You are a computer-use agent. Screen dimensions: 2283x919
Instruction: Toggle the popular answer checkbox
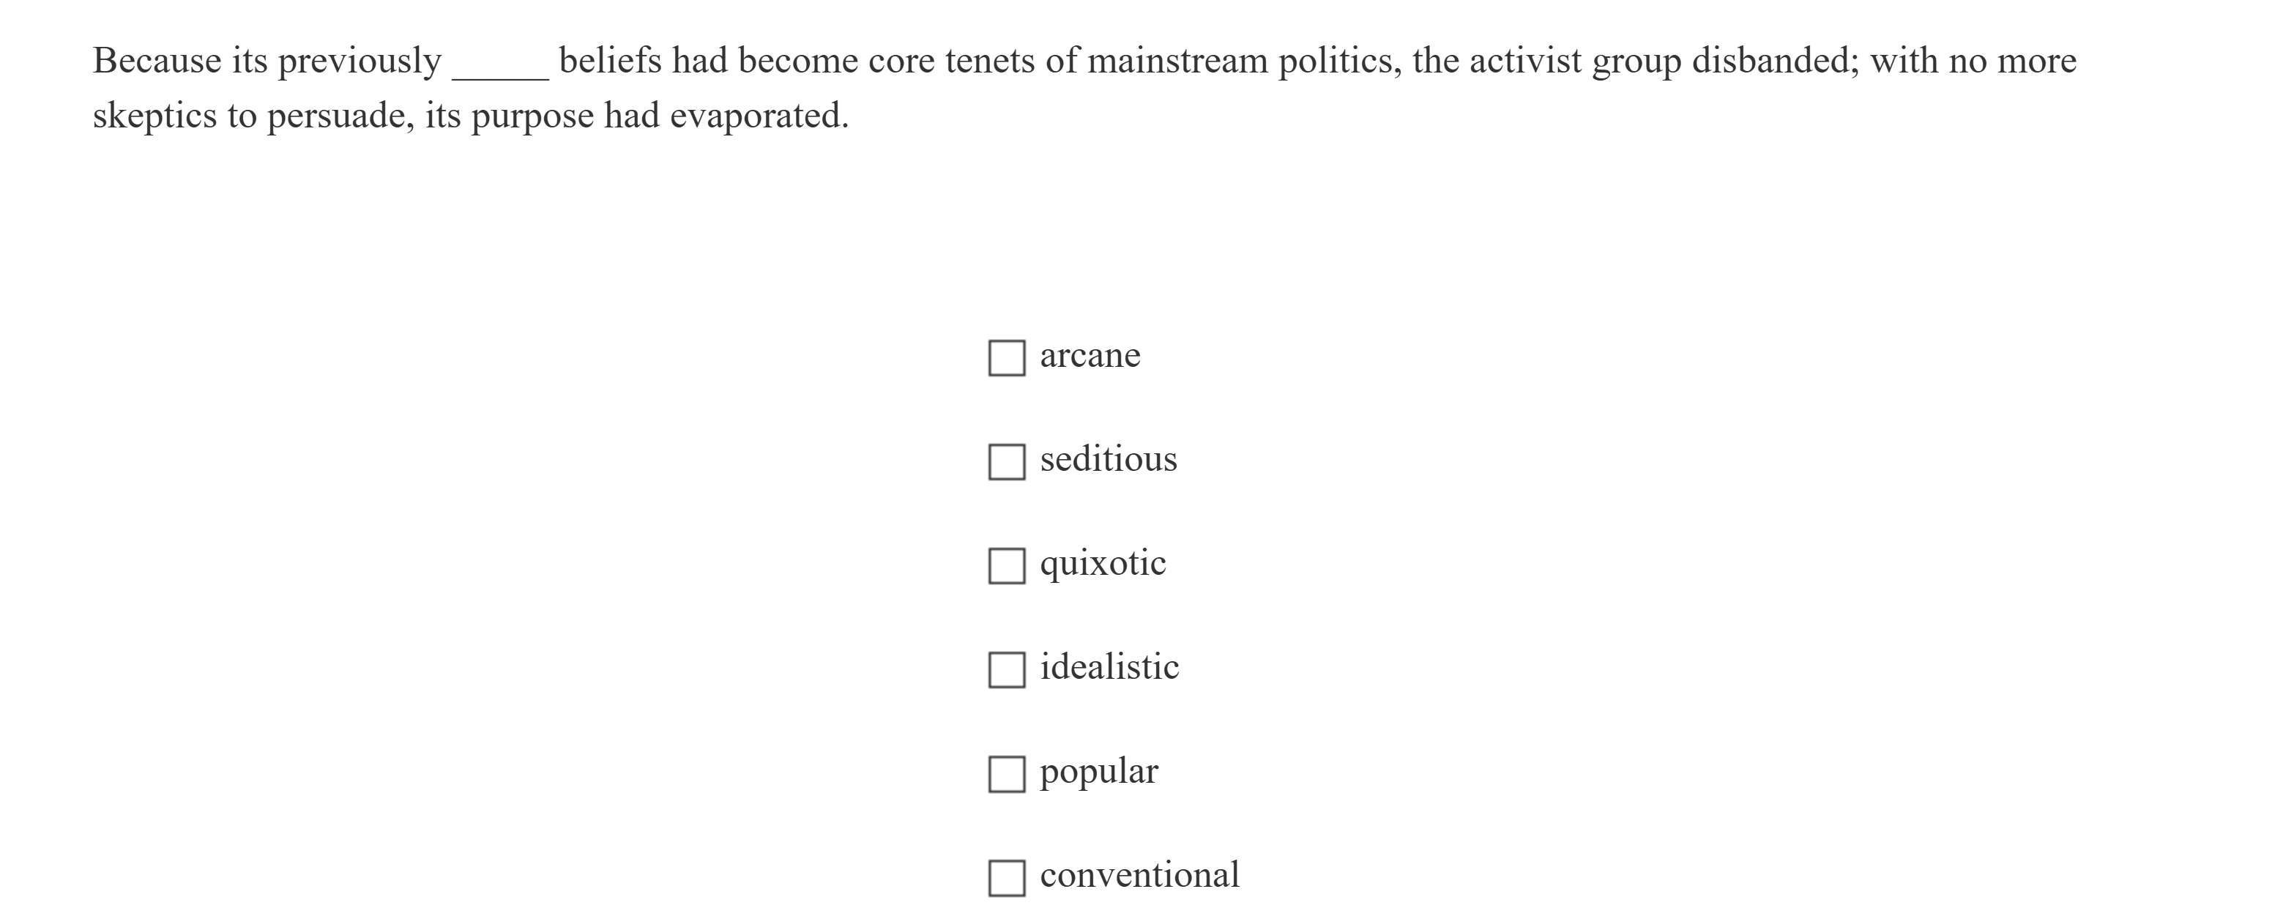pos(1007,774)
